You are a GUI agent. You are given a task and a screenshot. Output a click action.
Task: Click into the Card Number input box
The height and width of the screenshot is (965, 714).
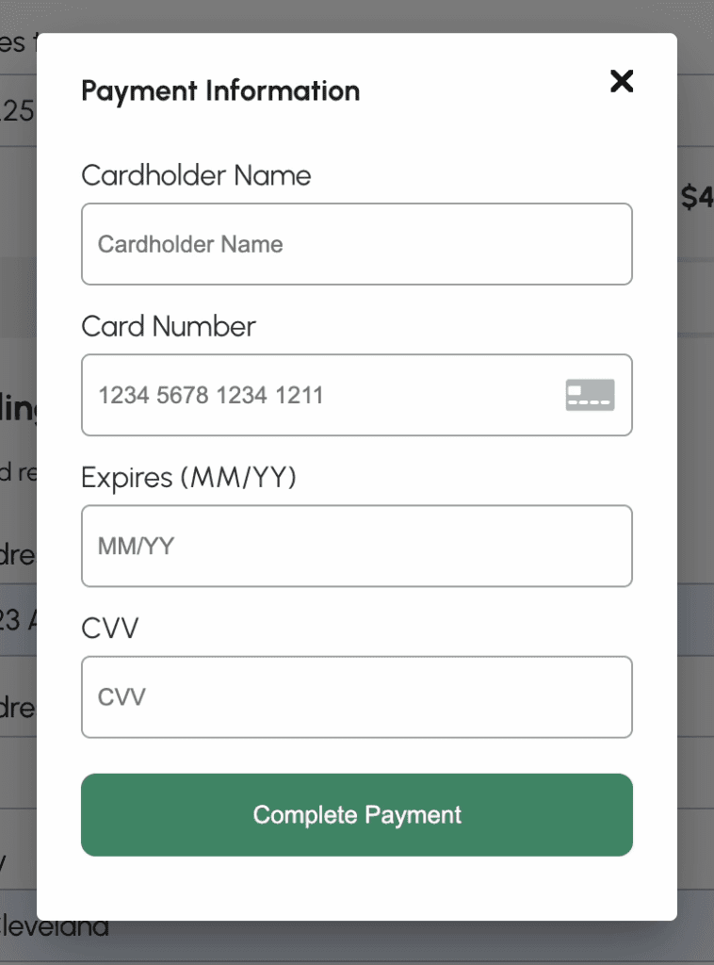click(320, 395)
